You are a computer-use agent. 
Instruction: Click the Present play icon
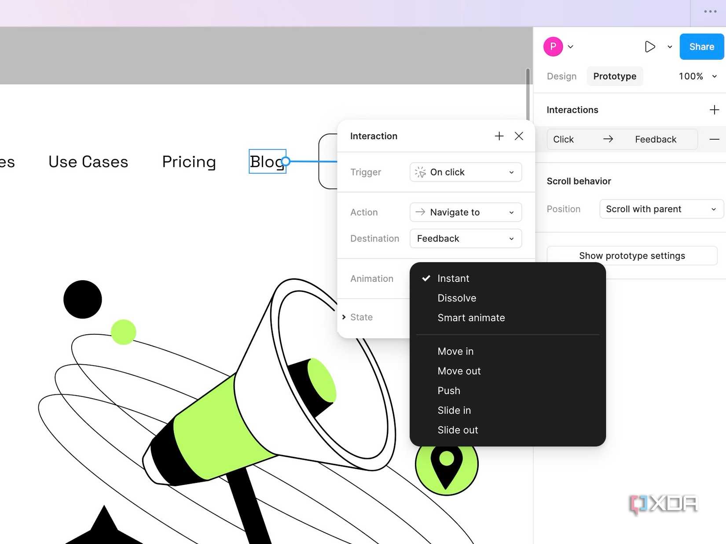click(x=650, y=46)
